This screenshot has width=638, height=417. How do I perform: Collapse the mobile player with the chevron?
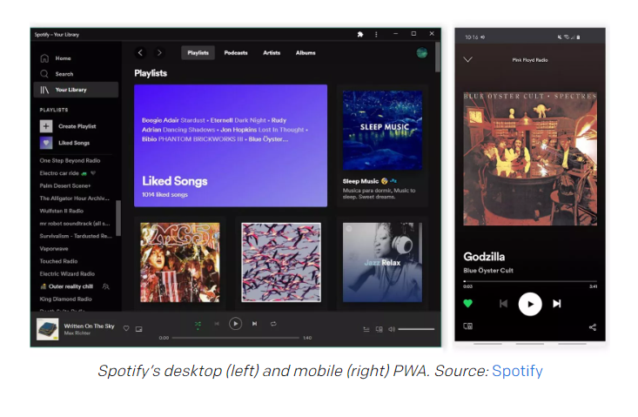[468, 59]
